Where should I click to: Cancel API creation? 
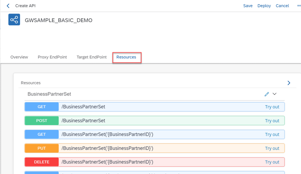coord(282,6)
